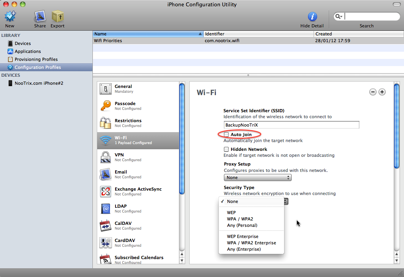Click the toolbar toggle pill button
The height and width of the screenshot is (277, 404).
click(x=396, y=4)
